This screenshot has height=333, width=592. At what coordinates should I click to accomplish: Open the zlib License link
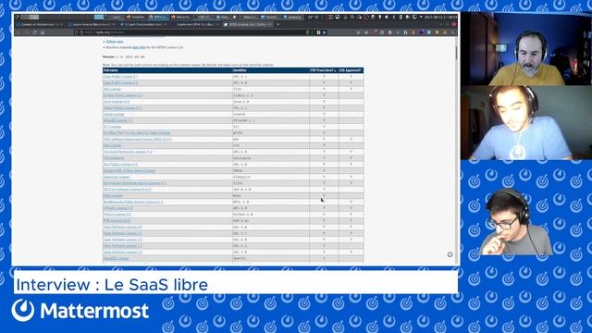pos(112,89)
